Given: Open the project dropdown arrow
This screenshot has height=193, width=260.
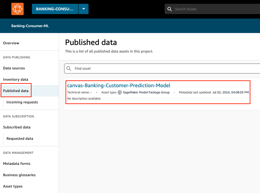Looking at the screenshot, I should 83,9.
